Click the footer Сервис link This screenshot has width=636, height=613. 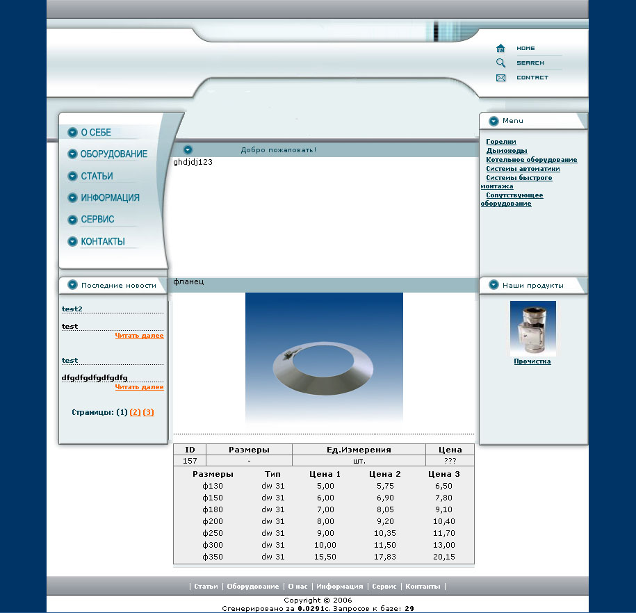click(384, 586)
